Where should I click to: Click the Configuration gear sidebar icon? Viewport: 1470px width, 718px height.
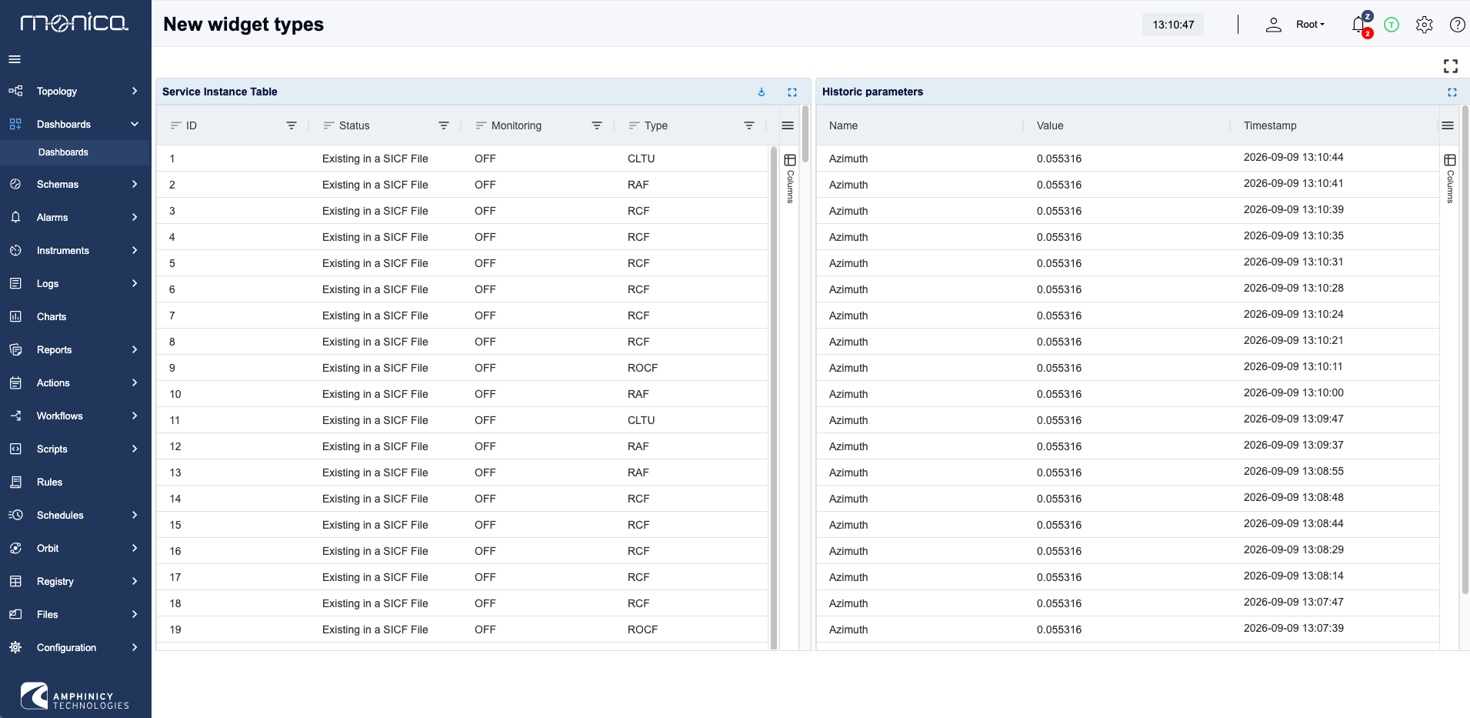15,647
